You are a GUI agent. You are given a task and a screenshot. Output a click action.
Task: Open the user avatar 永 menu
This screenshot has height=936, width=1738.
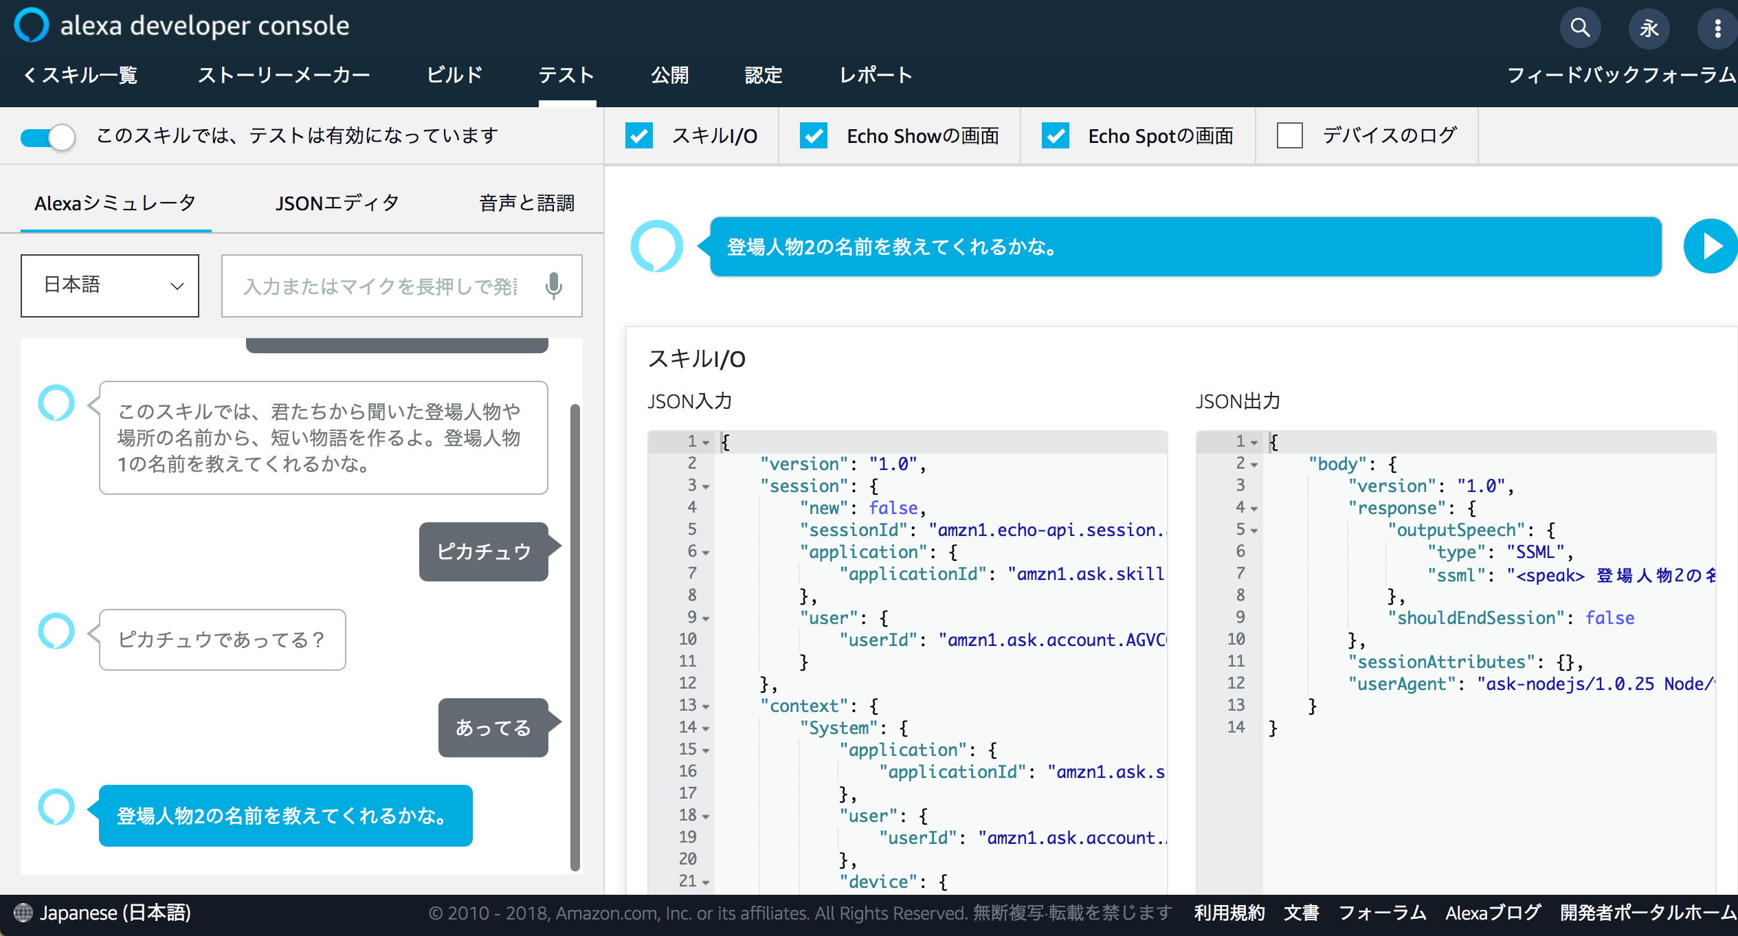click(x=1649, y=28)
